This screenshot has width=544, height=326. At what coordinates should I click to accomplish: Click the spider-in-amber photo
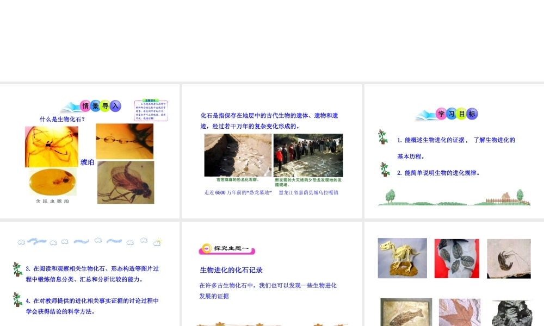[x=52, y=147]
